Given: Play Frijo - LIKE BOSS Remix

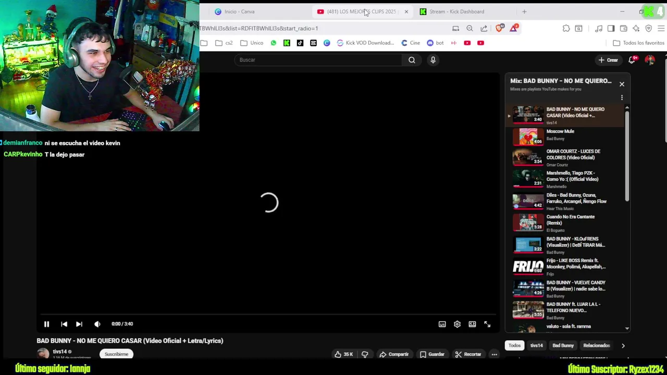Looking at the screenshot, I should (x=565, y=266).
